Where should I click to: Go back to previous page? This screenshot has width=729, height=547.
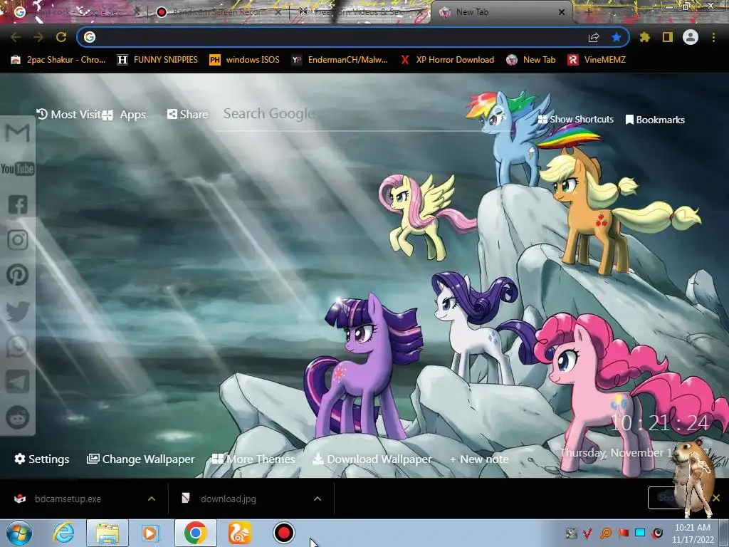point(16,37)
